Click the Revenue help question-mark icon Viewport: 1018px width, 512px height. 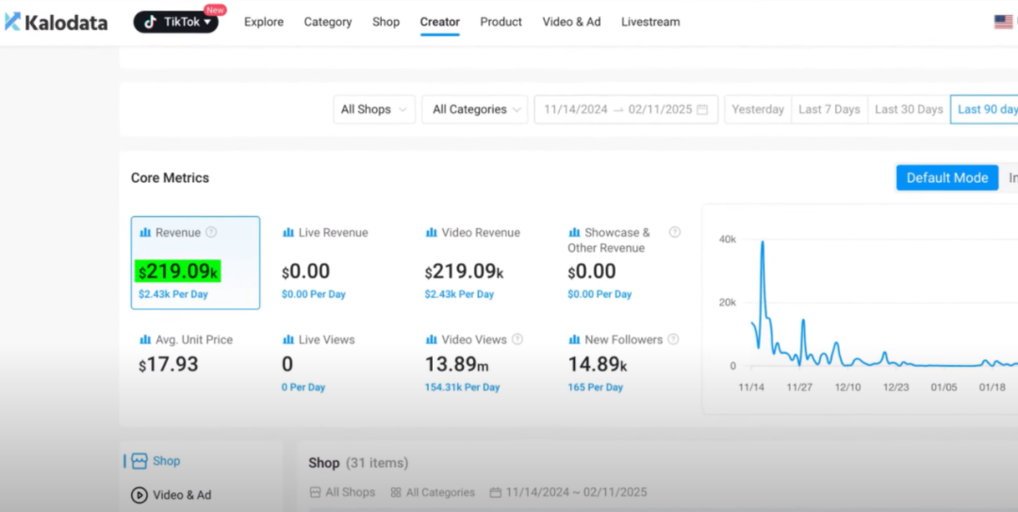pos(211,233)
